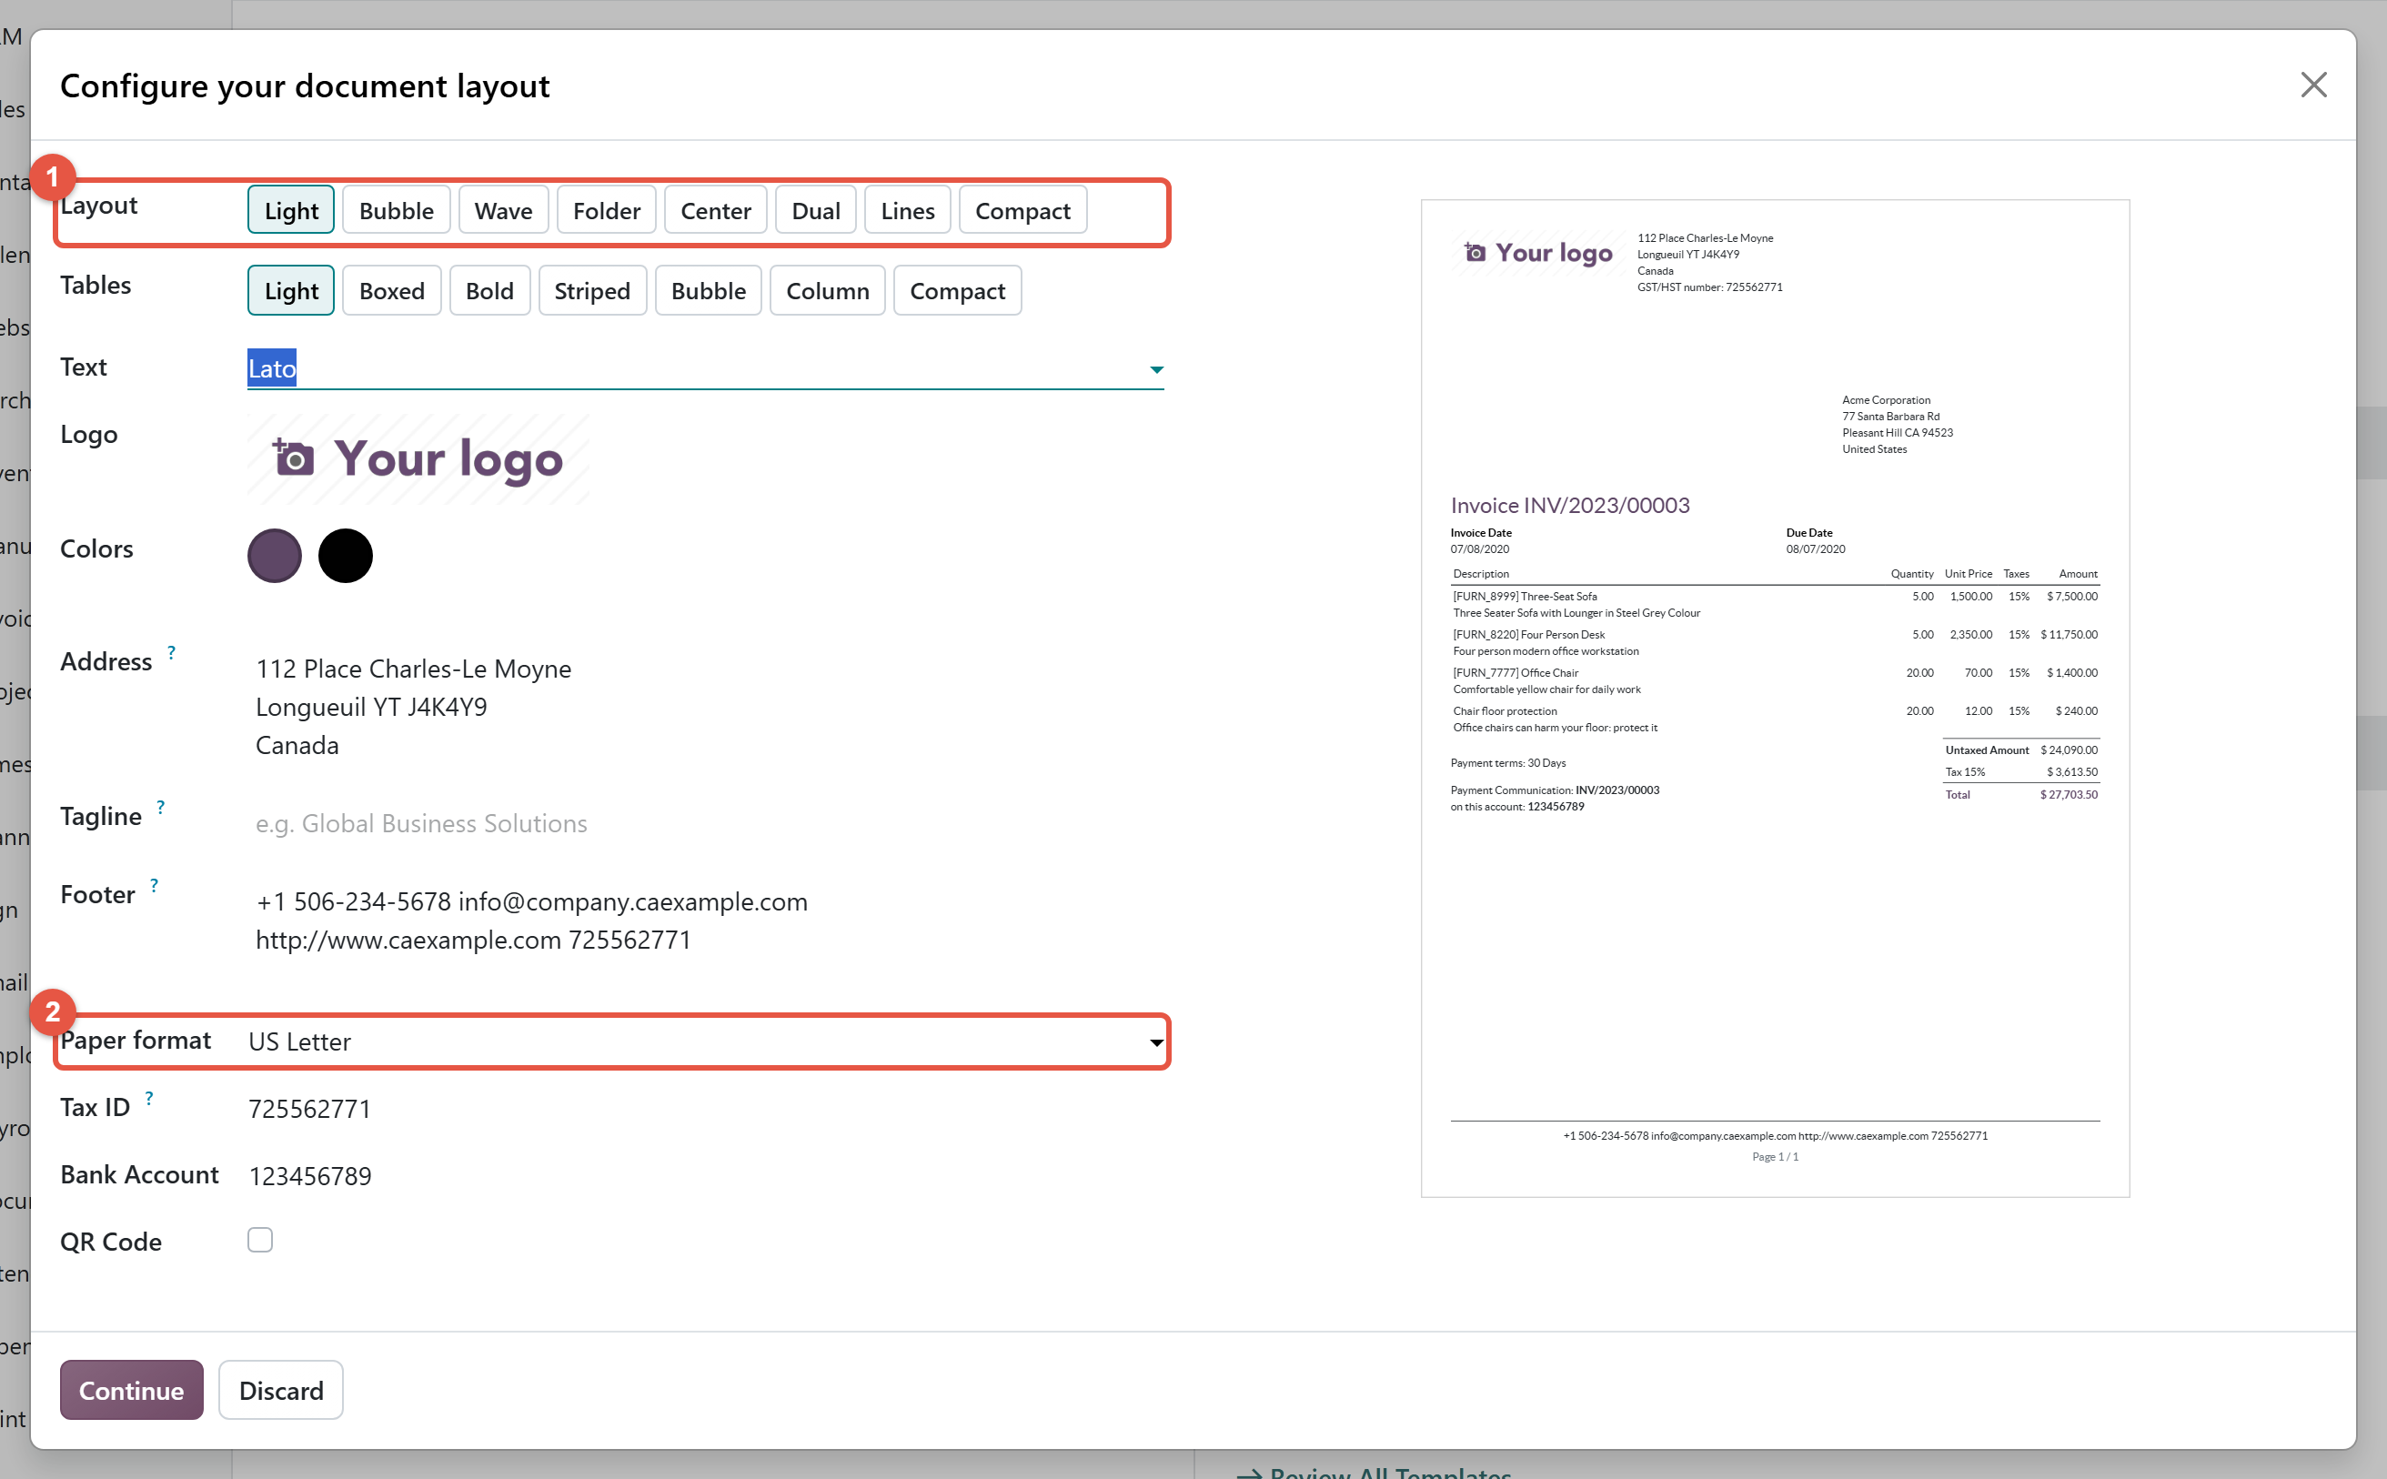2387x1479 pixels.
Task: Edit the company address text
Action: click(x=414, y=706)
